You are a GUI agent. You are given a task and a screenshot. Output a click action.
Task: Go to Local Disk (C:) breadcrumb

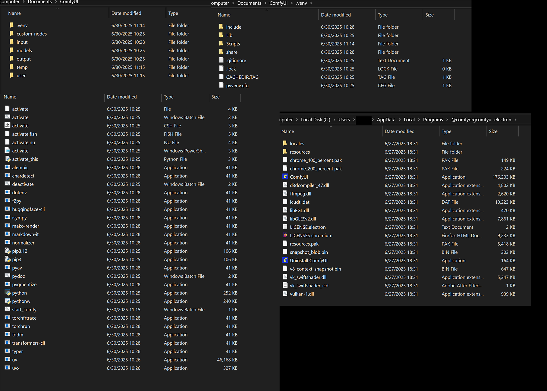pos(316,120)
